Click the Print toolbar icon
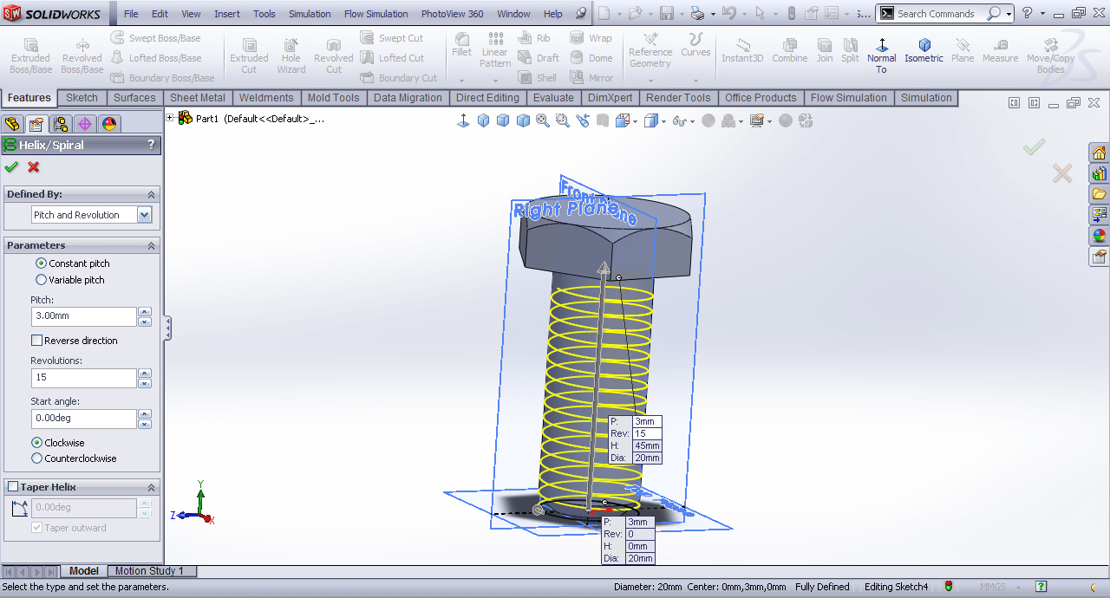Image resolution: width=1110 pixels, height=598 pixels. point(697,13)
